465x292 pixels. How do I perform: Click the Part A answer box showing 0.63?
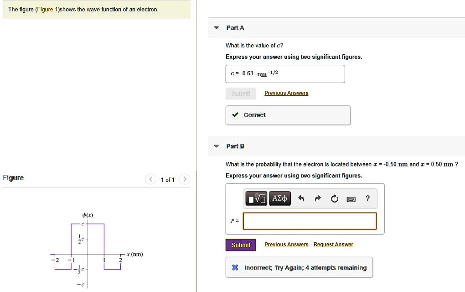pos(285,74)
